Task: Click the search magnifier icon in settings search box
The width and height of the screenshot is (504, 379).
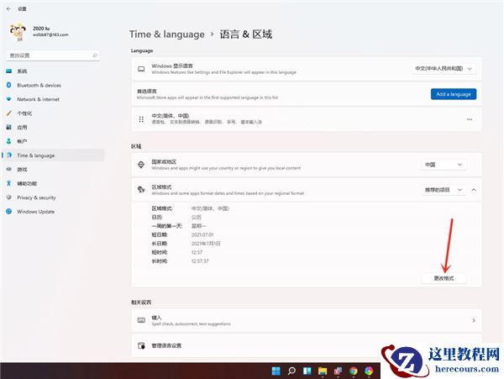Action: point(95,55)
